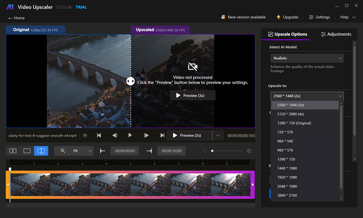Zoom in the timeline
This screenshot has width=363, height=218.
[249, 151]
